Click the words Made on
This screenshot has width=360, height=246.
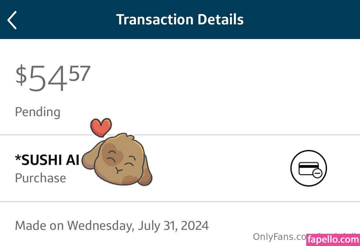(39, 226)
